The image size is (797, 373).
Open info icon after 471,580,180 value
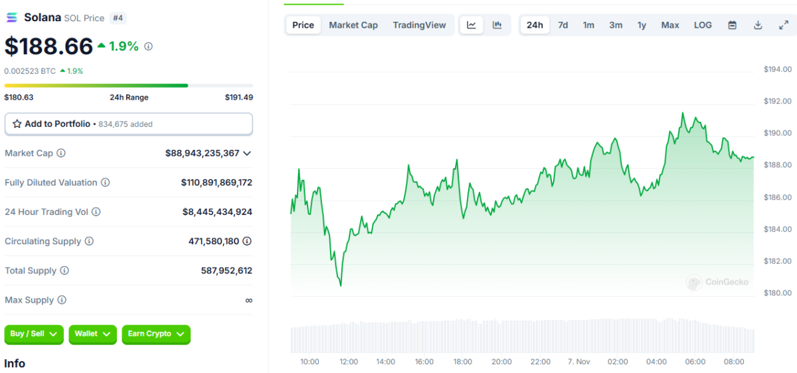click(x=247, y=242)
